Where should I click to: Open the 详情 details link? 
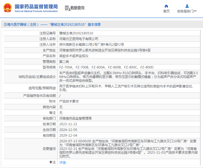[62, 162]
